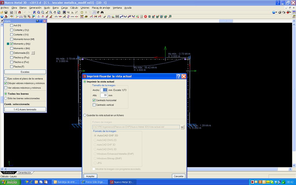Click the red circle X icon in second toolbar
Viewport: 296px width, 185px height.
click(x=146, y=16)
